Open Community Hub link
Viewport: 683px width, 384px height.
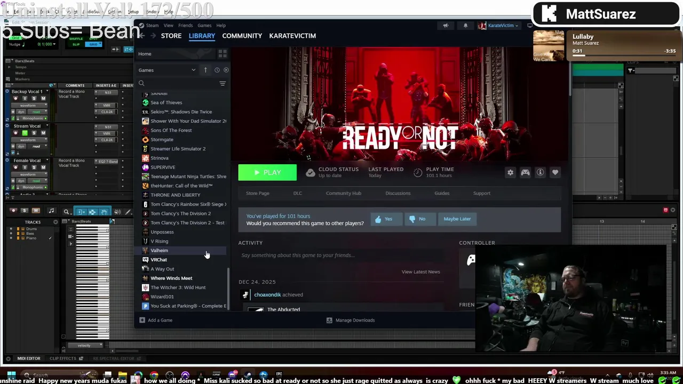point(343,193)
